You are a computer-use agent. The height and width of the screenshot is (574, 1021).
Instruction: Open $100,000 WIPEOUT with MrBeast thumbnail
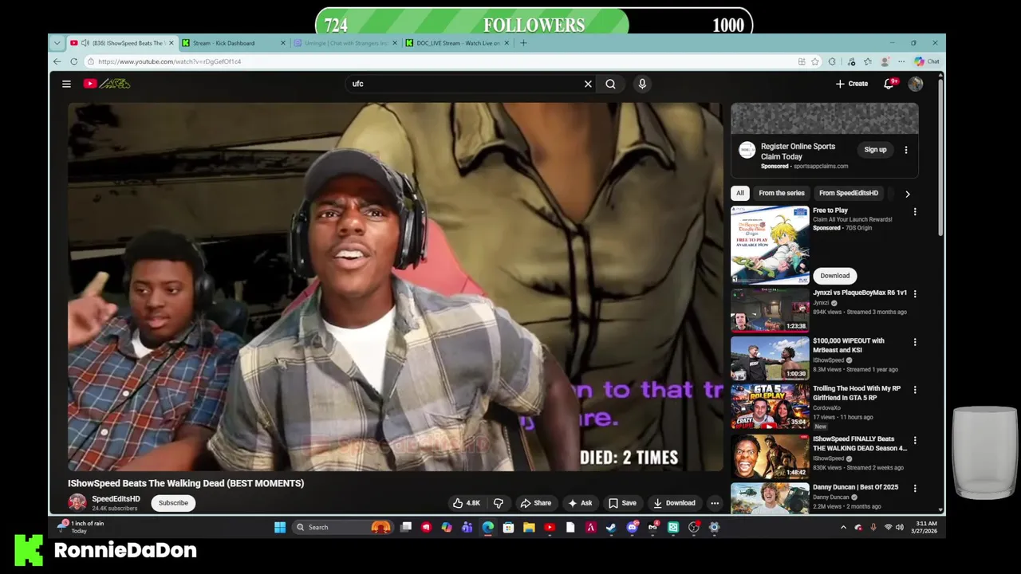pos(770,358)
